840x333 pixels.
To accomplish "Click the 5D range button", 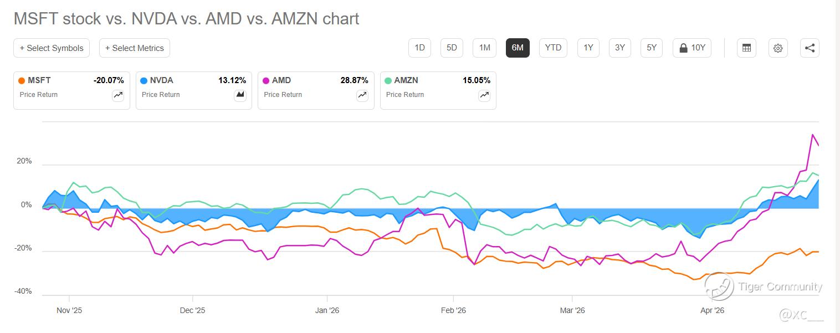I will pyautogui.click(x=452, y=48).
